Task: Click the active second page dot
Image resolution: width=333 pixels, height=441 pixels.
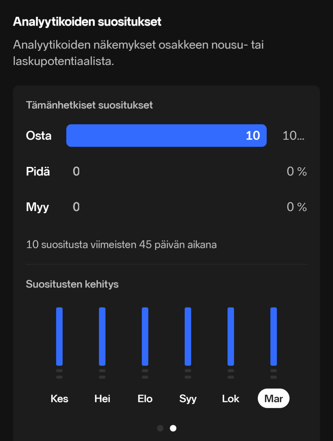Action: pos(173,428)
